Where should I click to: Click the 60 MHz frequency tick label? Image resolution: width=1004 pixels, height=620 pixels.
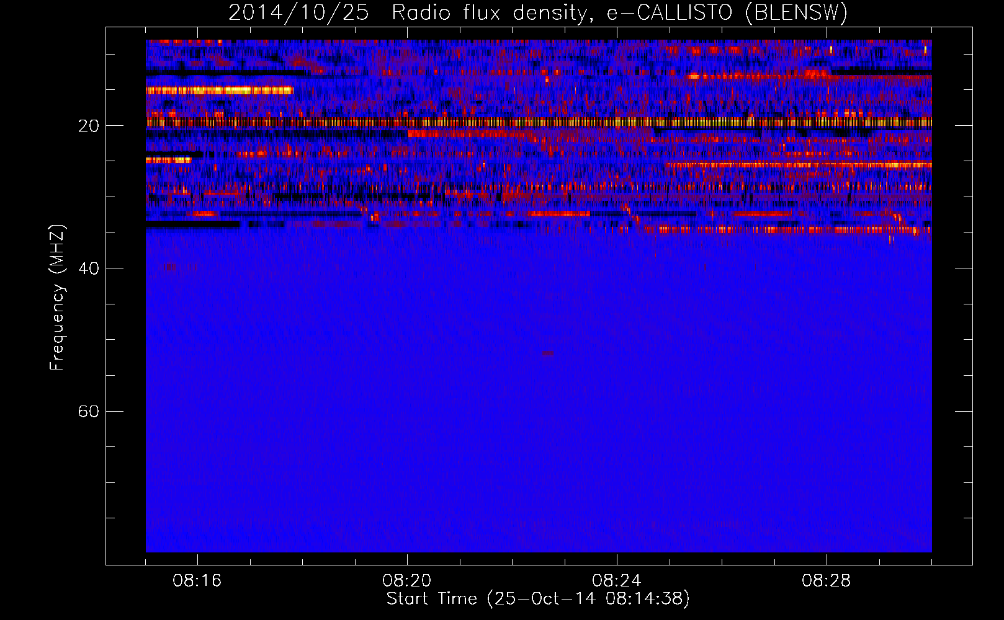tap(88, 412)
